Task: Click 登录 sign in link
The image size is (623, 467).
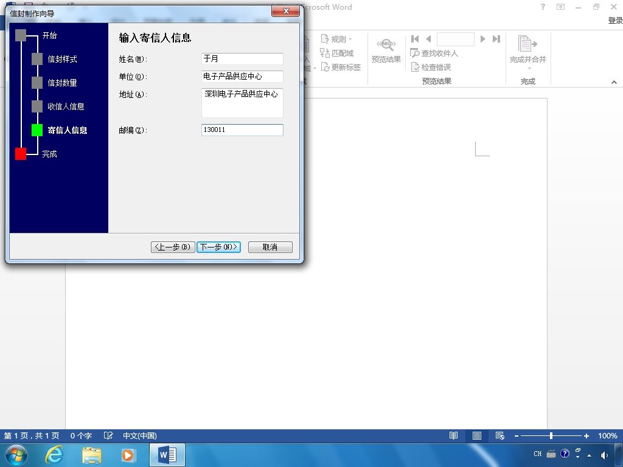Action: [615, 20]
